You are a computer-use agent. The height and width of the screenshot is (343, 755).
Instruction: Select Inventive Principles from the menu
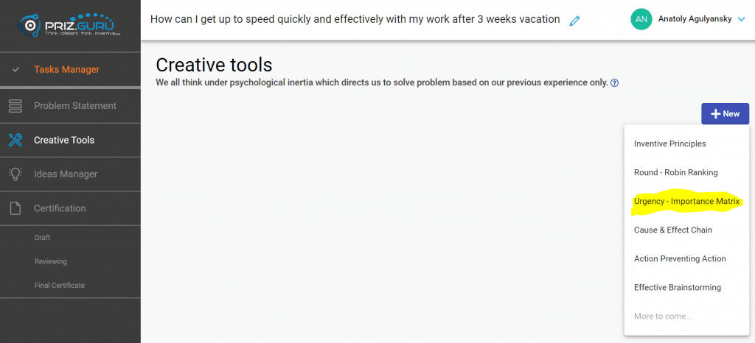(x=669, y=144)
